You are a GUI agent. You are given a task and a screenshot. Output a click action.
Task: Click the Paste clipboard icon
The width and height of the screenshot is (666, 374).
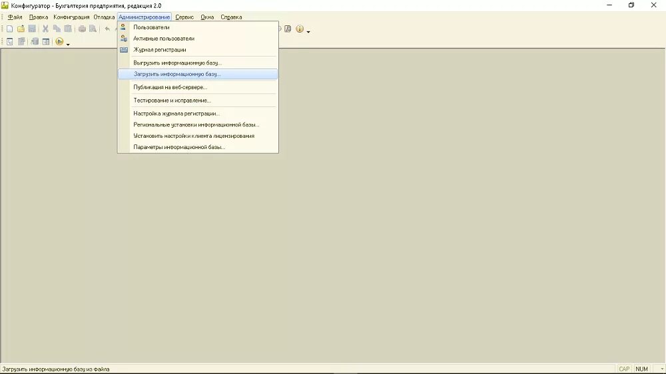[67, 29]
